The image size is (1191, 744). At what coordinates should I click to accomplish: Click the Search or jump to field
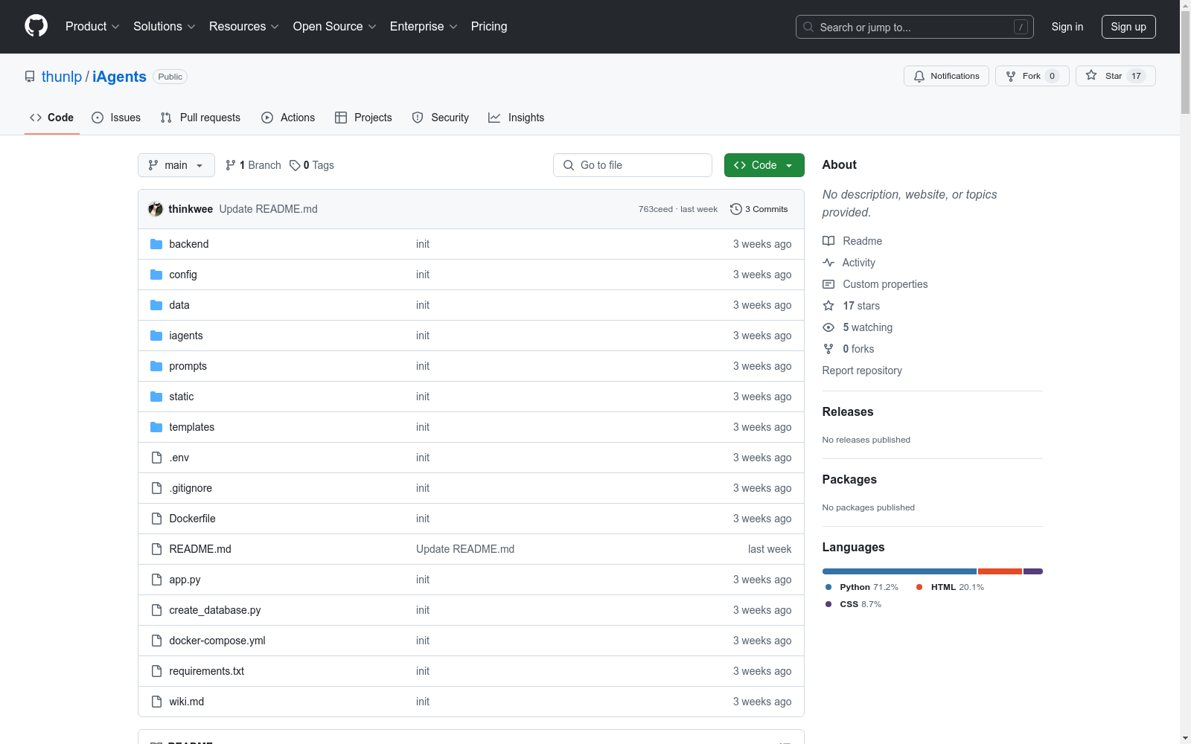(x=915, y=27)
